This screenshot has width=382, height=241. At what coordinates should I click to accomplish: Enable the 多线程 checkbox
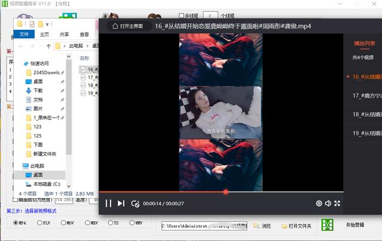click(x=181, y=16)
